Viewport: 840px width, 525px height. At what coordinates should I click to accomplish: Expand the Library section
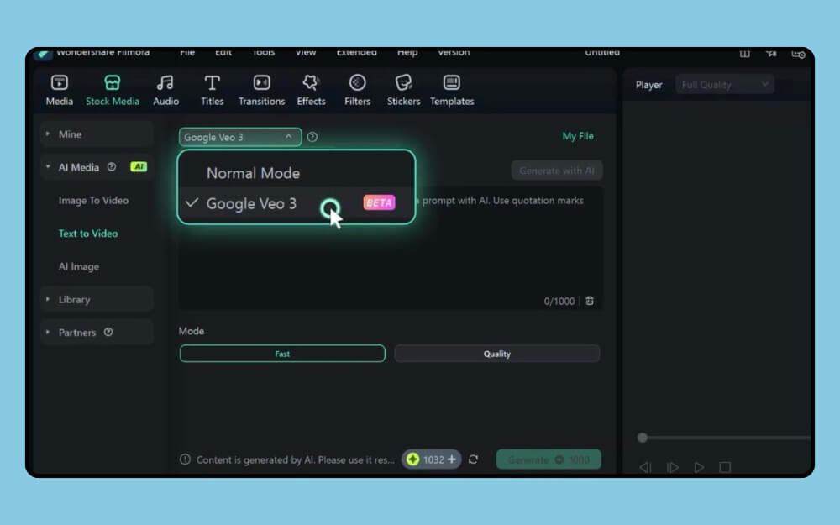[x=75, y=299]
